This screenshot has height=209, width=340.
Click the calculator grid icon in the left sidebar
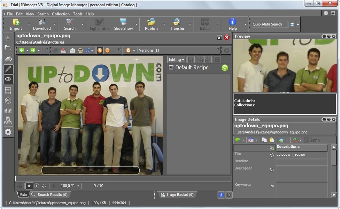(8, 91)
